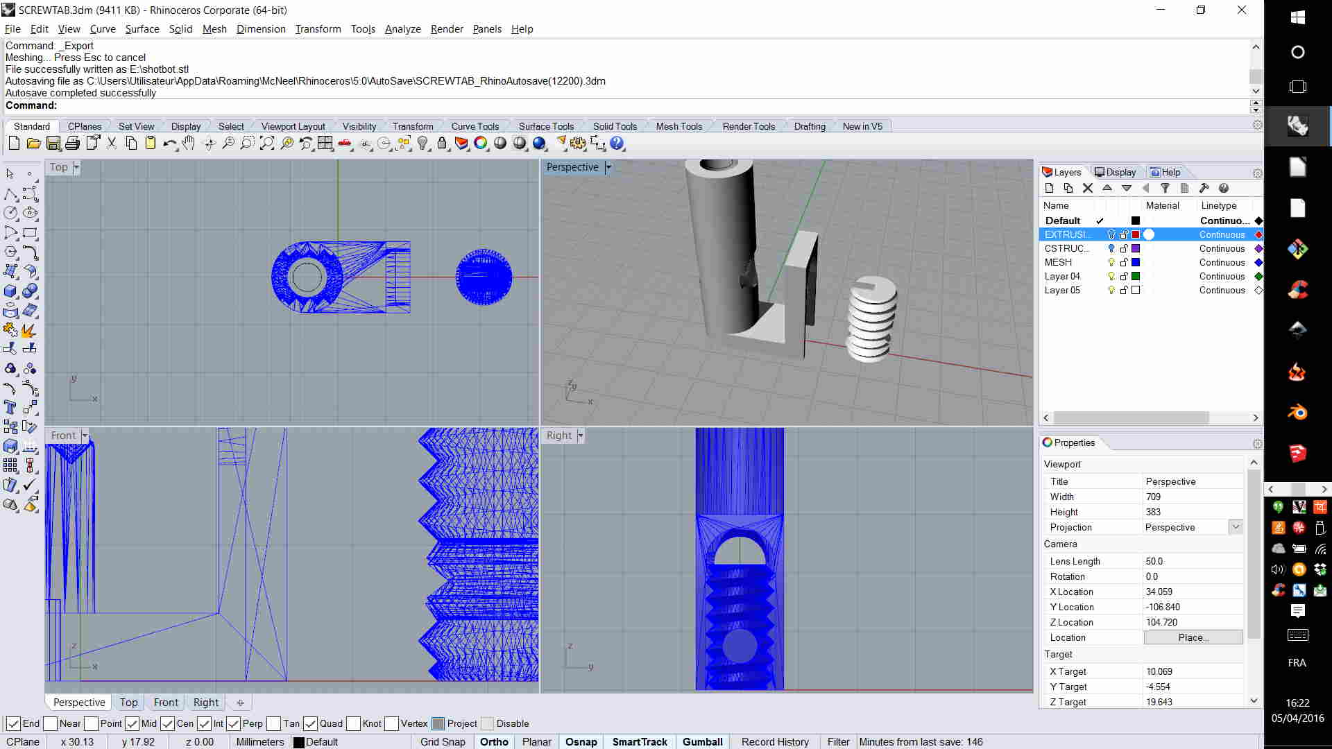Click the Shaded viewport sphere icon

[x=500, y=144]
